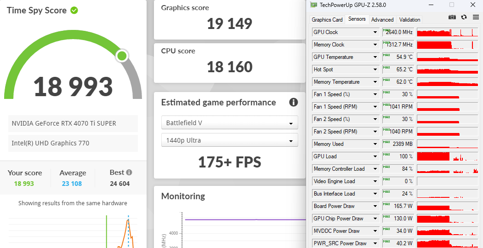Expand the PWR_SRC Power Draw dropdown
This screenshot has height=248, width=483.
click(x=375, y=243)
